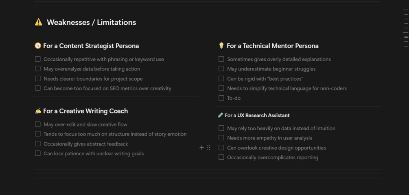This screenshot has height=195, width=409.
Task: Check "Needs more empathy in user analysis"
Action: 221,138
